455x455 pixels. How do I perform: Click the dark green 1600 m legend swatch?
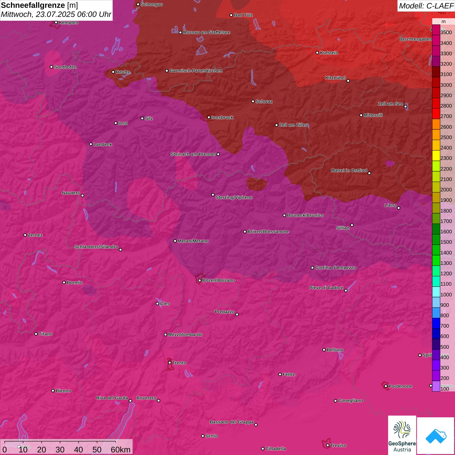[x=436, y=229]
